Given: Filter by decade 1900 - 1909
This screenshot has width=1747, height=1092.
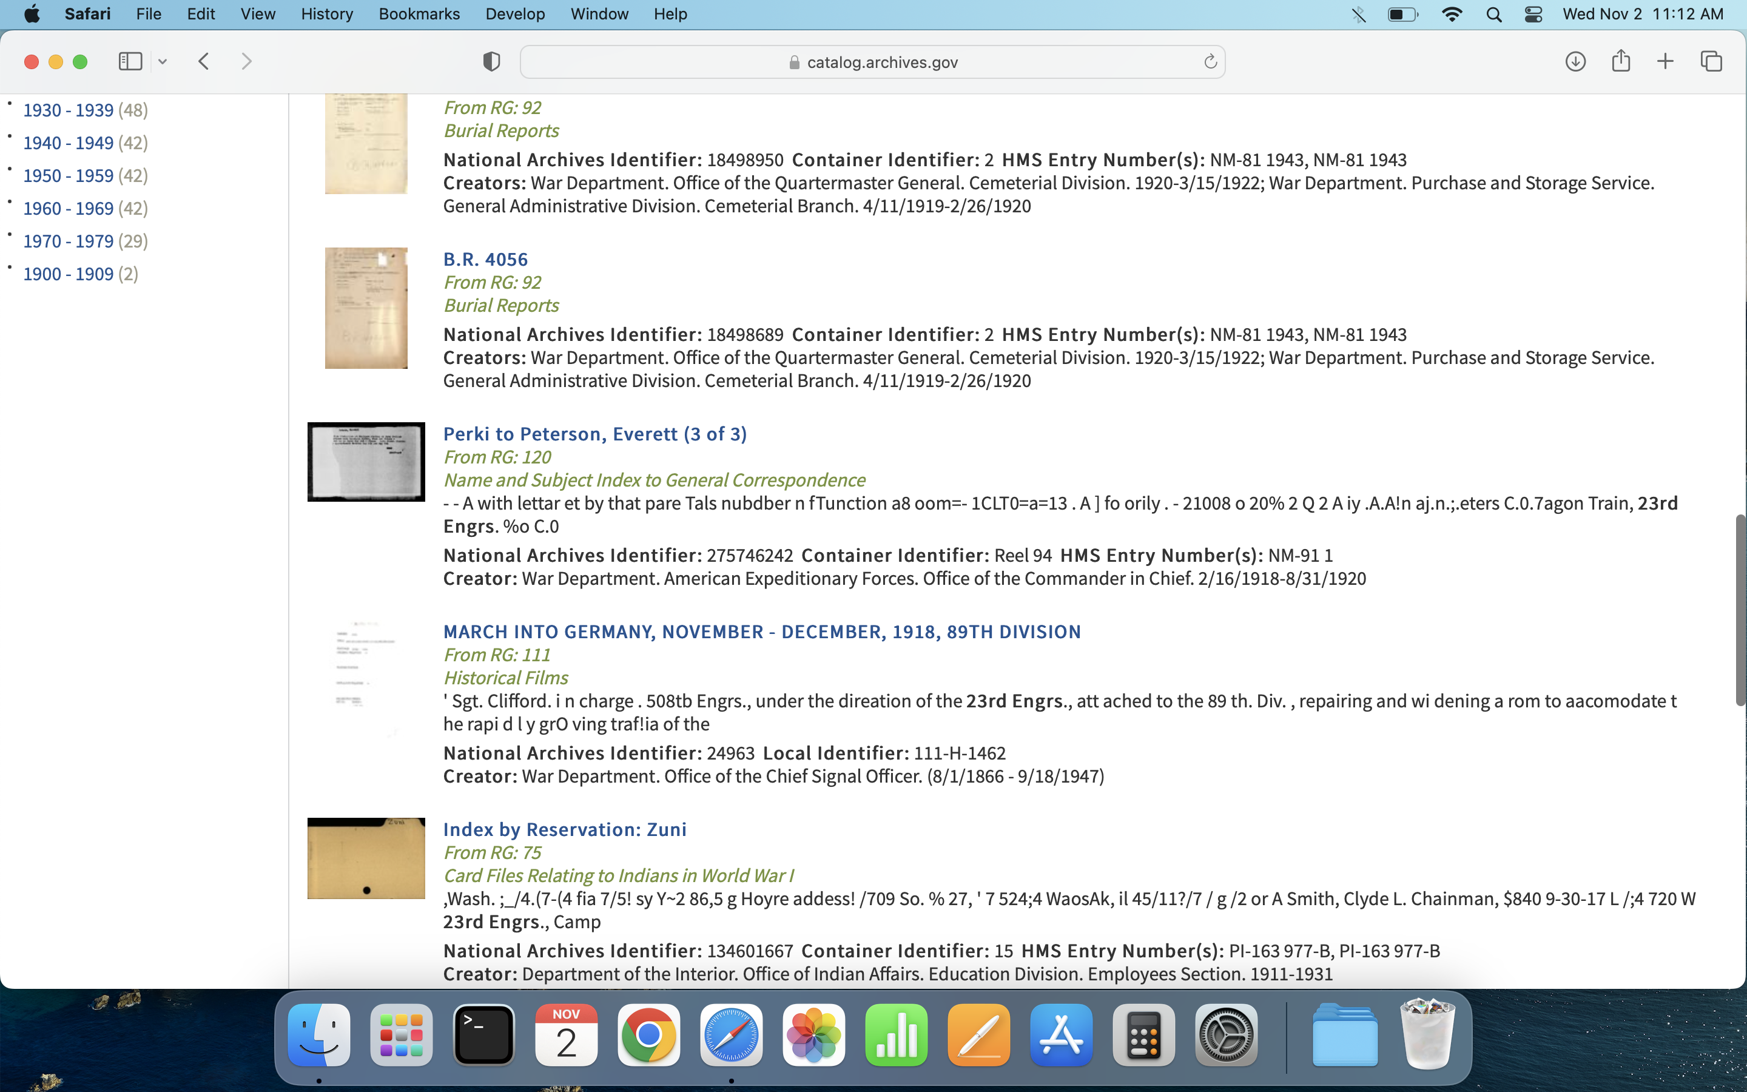Looking at the screenshot, I should [x=68, y=274].
